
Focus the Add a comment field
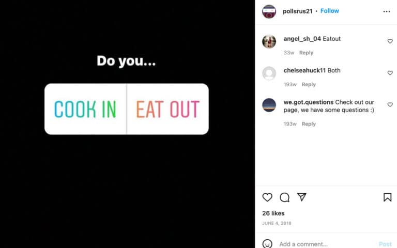tap(327, 244)
